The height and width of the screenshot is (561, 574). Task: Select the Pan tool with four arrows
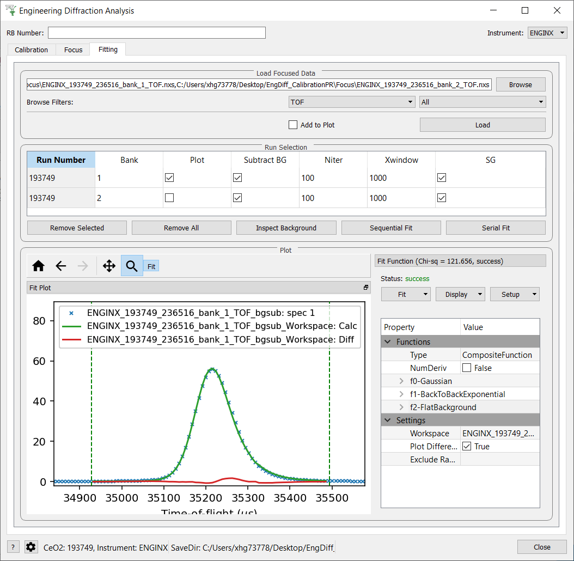pos(109,266)
